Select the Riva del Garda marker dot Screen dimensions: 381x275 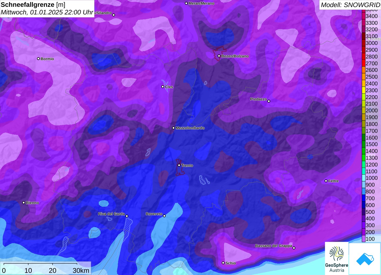pyautogui.click(x=127, y=216)
